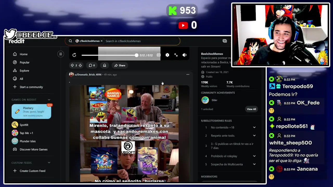Image resolution: width=333 pixels, height=187 pixels.
Task: Click the Public globe icon
Action: pyautogui.click(x=203, y=77)
